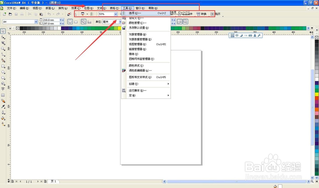Choose 调色板编辑器 menu item
This screenshot has width=319, height=188.
146,71
